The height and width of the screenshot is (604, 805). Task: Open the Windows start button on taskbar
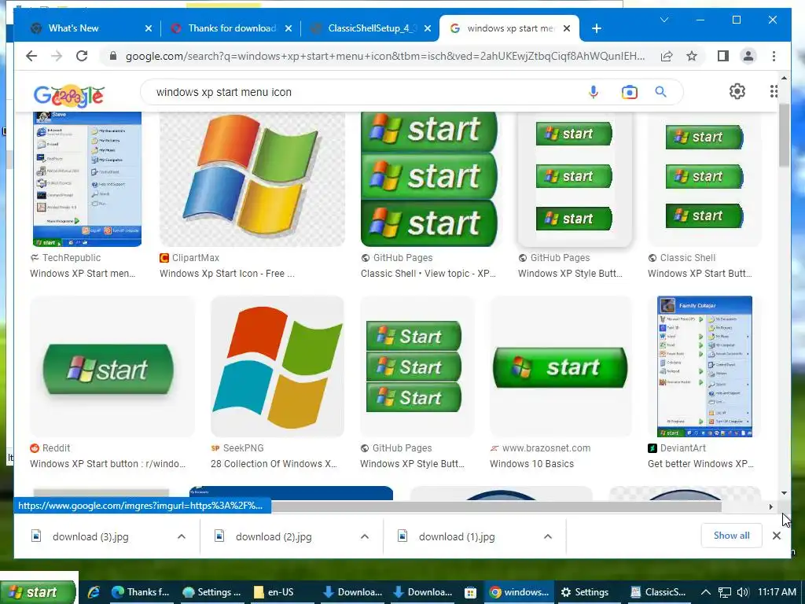click(38, 592)
